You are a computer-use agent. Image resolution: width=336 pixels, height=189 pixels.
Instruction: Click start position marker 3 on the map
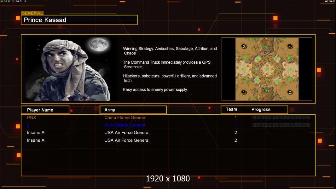click(x=244, y=46)
